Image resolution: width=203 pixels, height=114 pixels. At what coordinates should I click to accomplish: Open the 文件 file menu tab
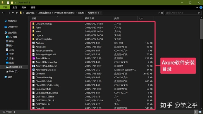tap(5, 8)
